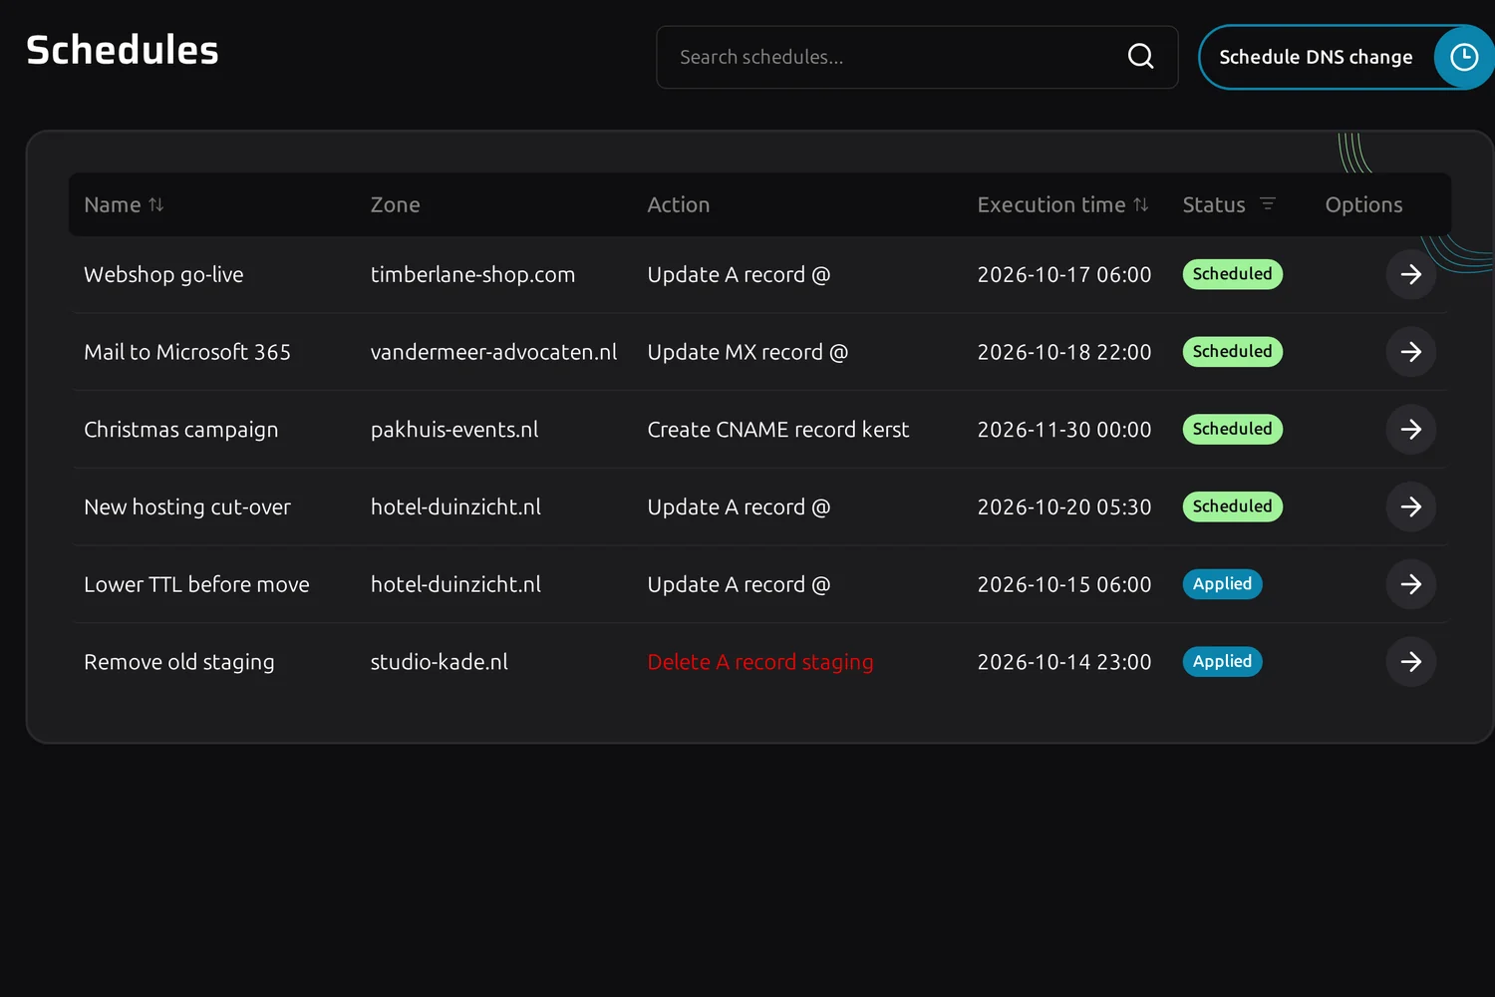The height and width of the screenshot is (997, 1495).
Task: Click the Scheduled badge for Webshop go-live
Action: pyautogui.click(x=1232, y=274)
